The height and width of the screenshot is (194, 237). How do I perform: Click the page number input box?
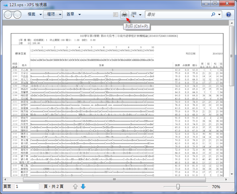point(27,186)
